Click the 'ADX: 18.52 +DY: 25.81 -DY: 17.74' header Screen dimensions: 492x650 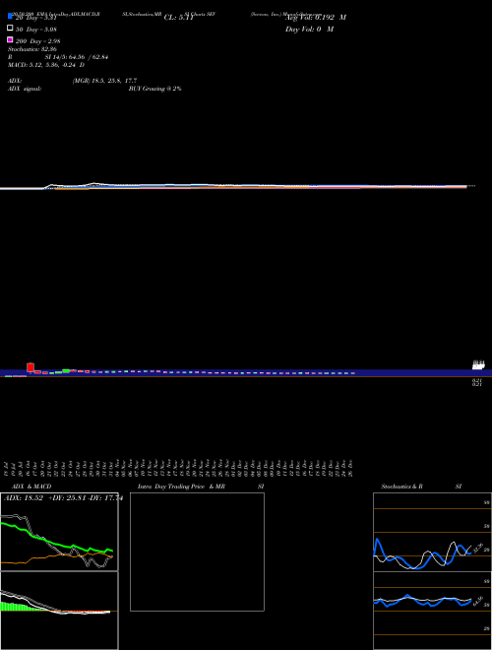tap(63, 498)
